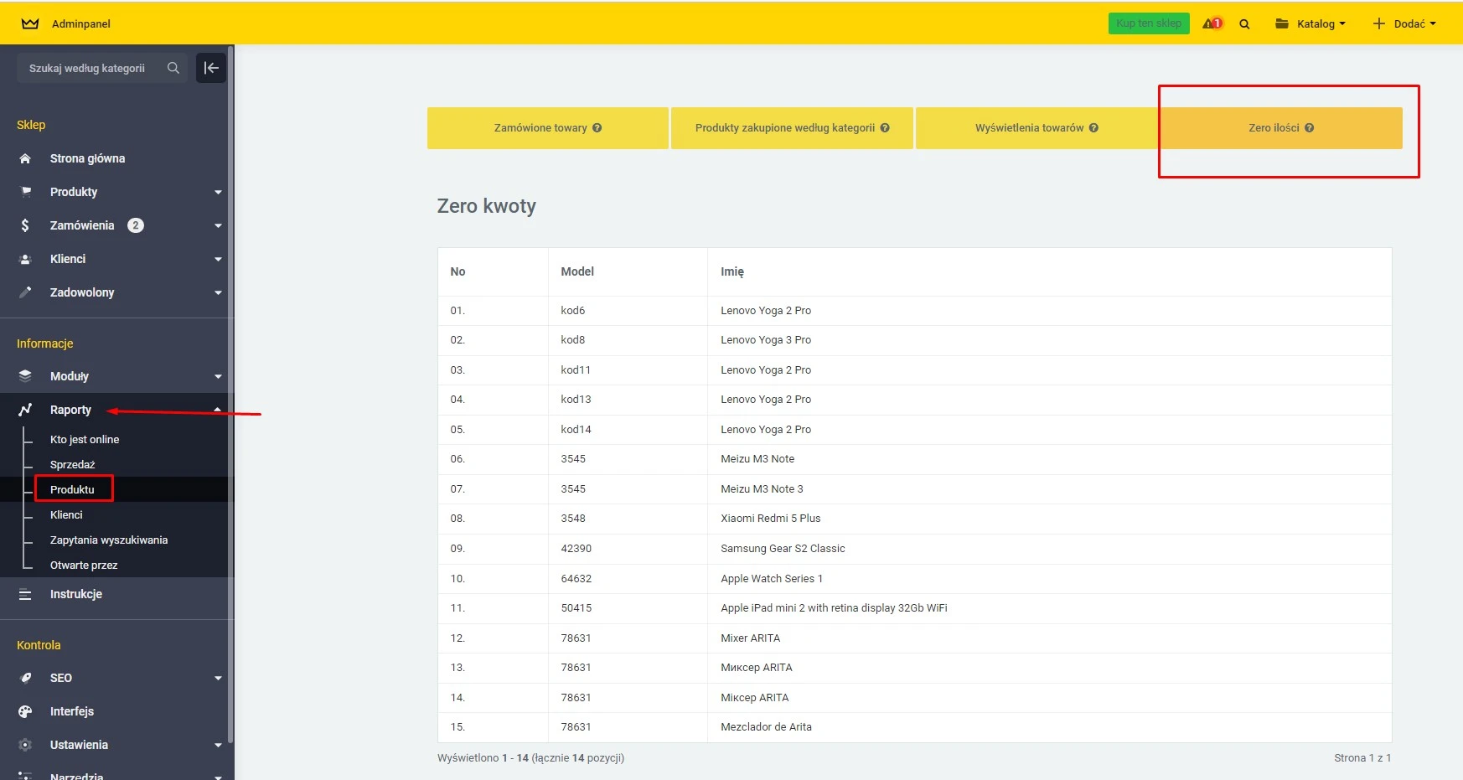Click help icon beside Wyświetlenia towarów
The image size is (1463, 780).
point(1093,128)
